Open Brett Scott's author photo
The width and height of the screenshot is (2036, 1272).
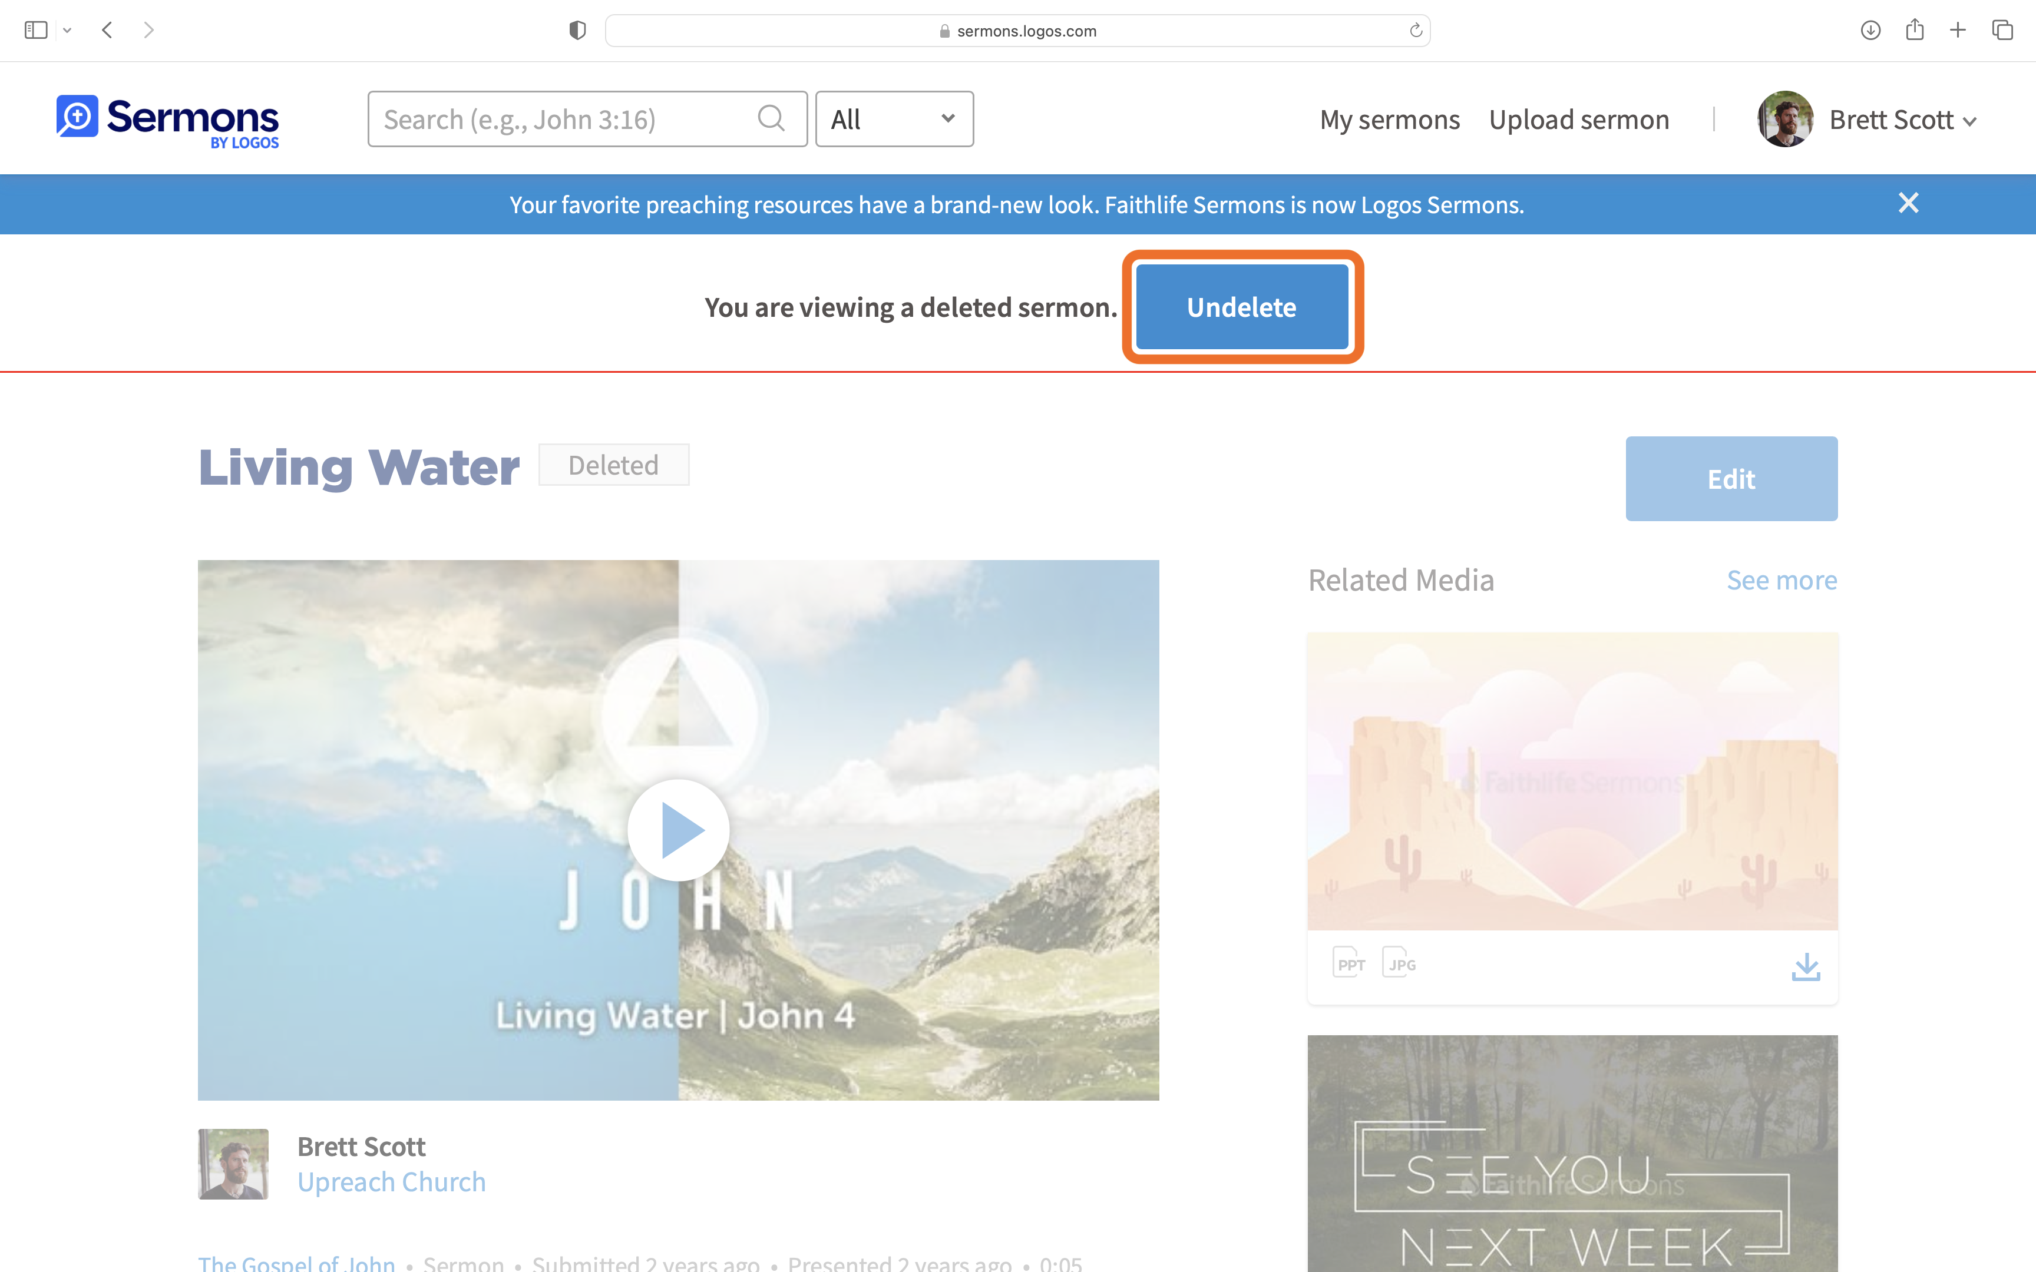tap(233, 1164)
